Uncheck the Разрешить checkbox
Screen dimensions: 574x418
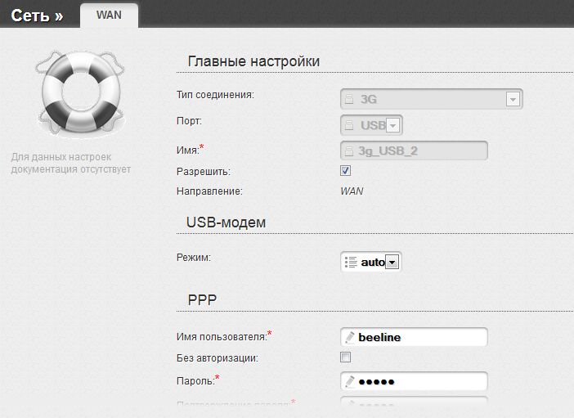point(345,171)
